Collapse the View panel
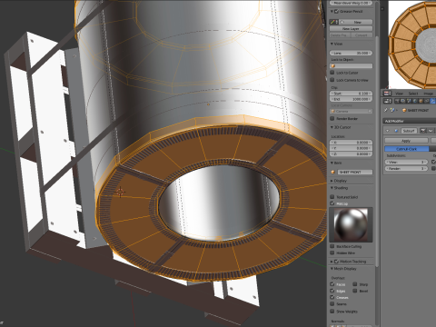Screen dimensions: 436x327 [332, 44]
